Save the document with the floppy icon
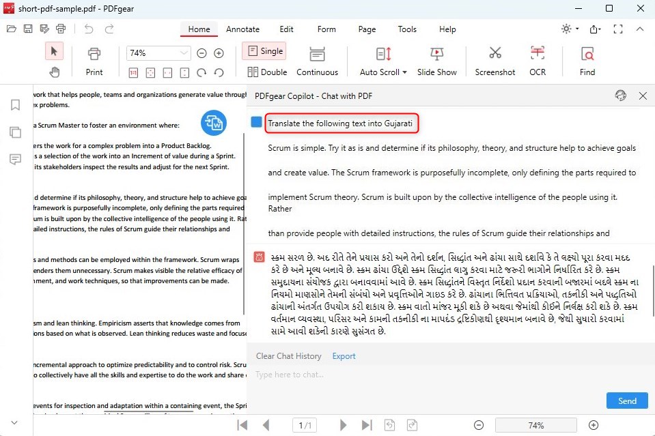Viewport: 655px width, 436px height. click(x=28, y=29)
